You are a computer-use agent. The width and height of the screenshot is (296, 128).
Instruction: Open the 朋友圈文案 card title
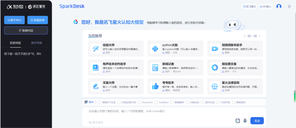(x=229, y=64)
